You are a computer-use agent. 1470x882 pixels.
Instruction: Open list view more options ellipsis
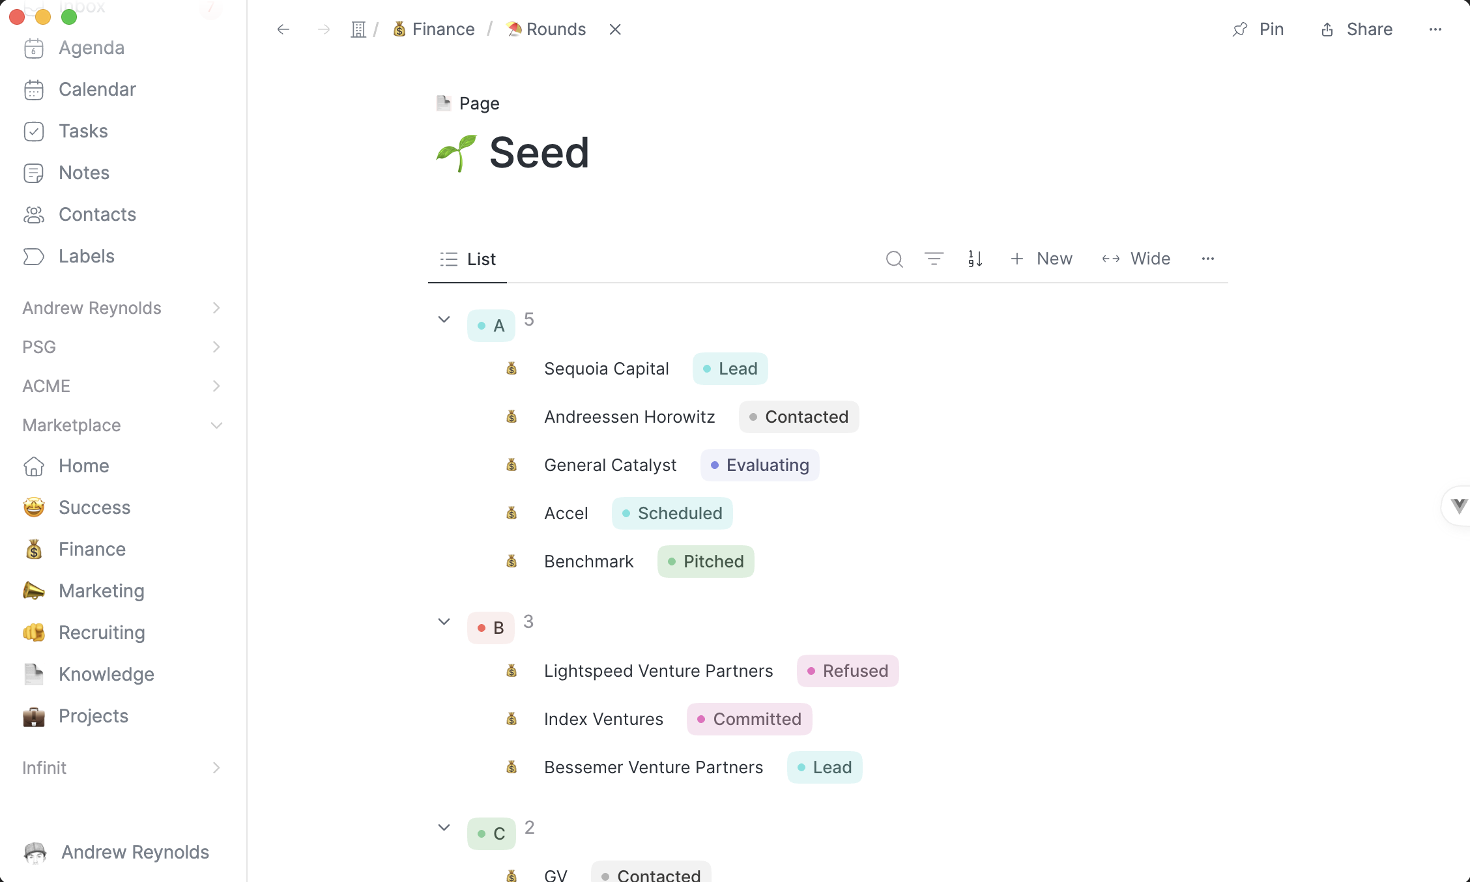[1208, 259]
